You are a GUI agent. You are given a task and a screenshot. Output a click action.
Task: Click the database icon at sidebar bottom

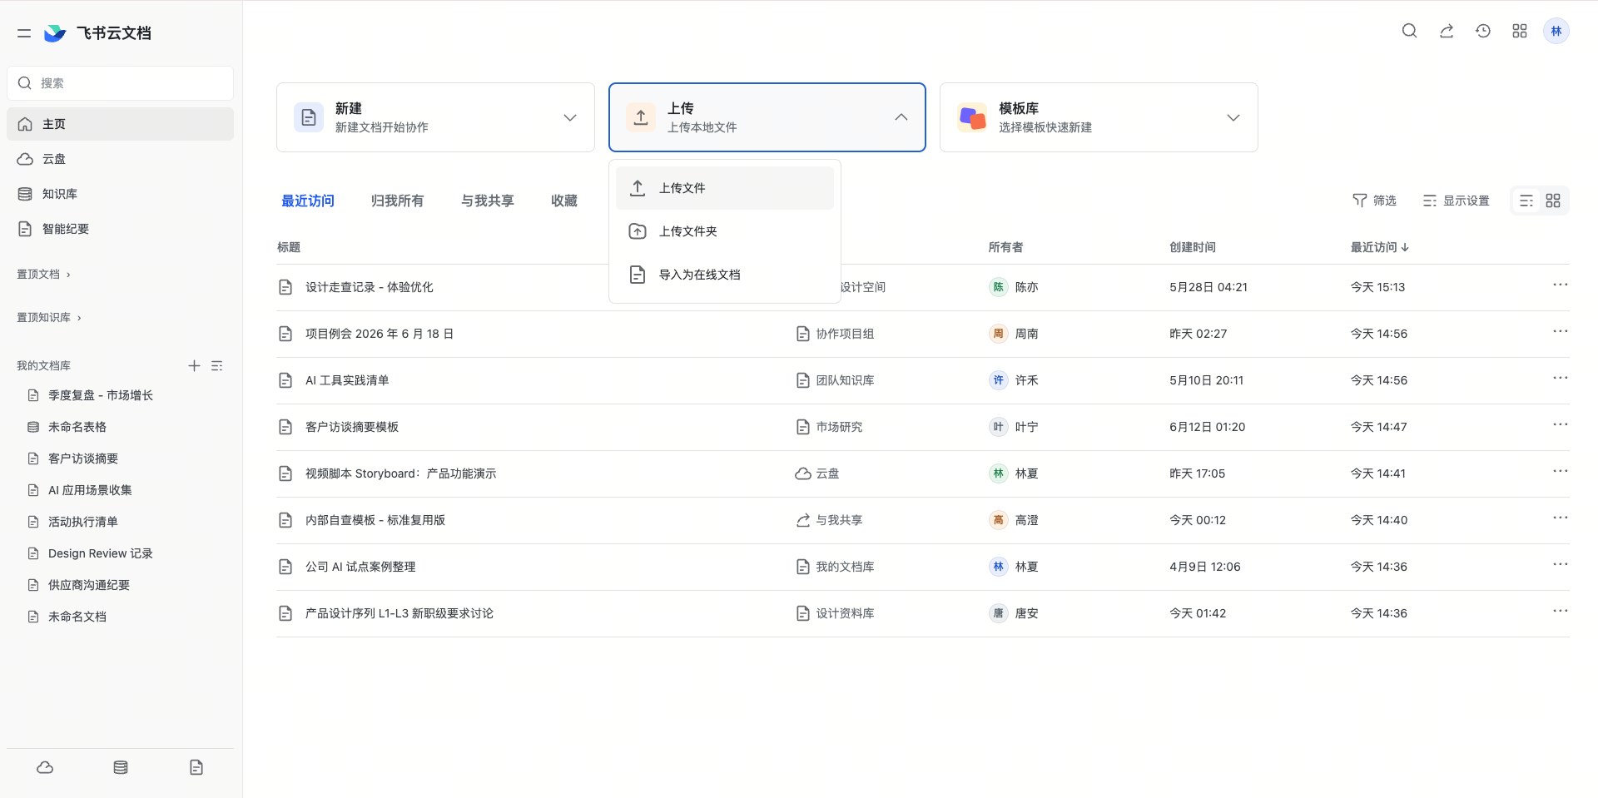(x=121, y=767)
